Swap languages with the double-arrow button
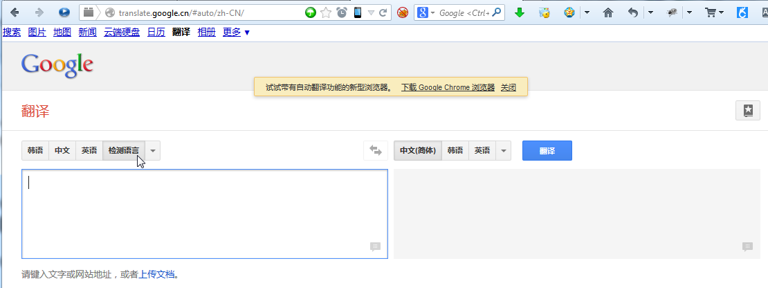 376,151
